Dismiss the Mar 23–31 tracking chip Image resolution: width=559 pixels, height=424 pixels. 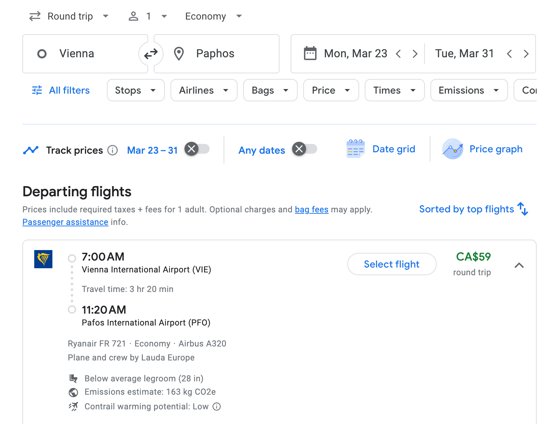pyautogui.click(x=191, y=149)
